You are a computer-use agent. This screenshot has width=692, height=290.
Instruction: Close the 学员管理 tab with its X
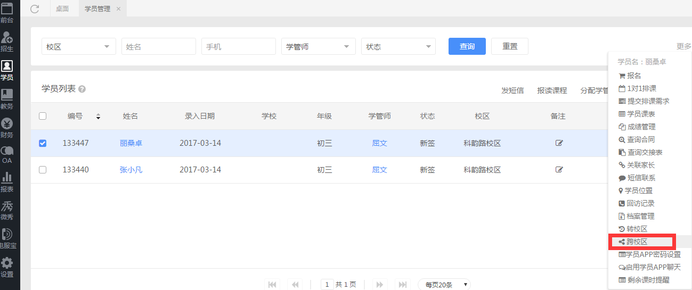118,9
